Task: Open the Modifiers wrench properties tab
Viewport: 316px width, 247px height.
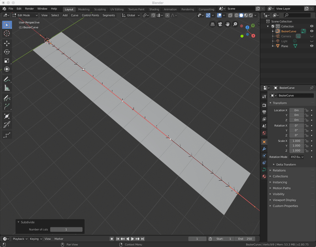Action: (x=264, y=149)
